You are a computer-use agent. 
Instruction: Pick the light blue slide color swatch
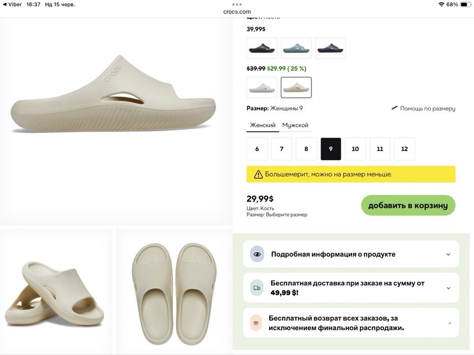point(296,48)
